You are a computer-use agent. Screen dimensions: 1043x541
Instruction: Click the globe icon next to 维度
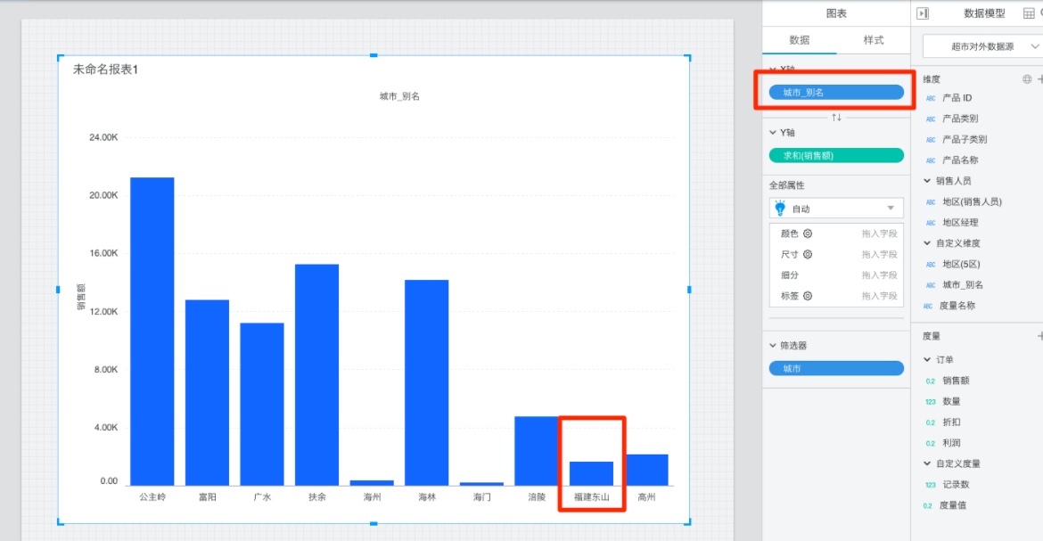point(1027,79)
